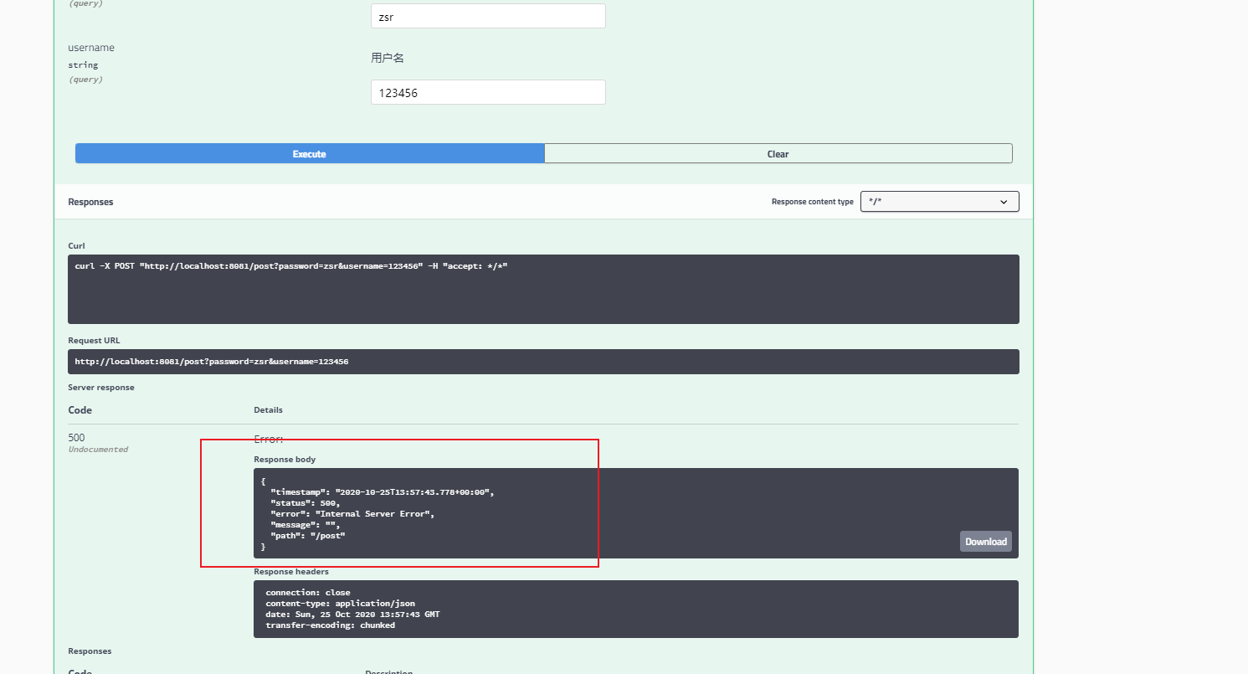Click the "Internal Server Error" line
1248x674 pixels.
click(x=352, y=513)
